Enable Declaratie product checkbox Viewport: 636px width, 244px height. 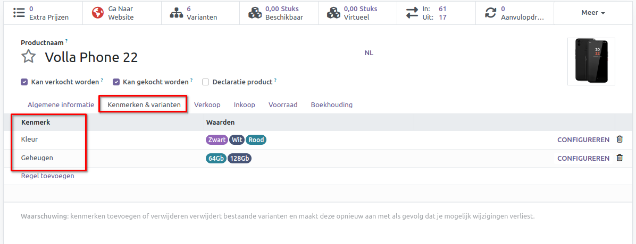205,82
